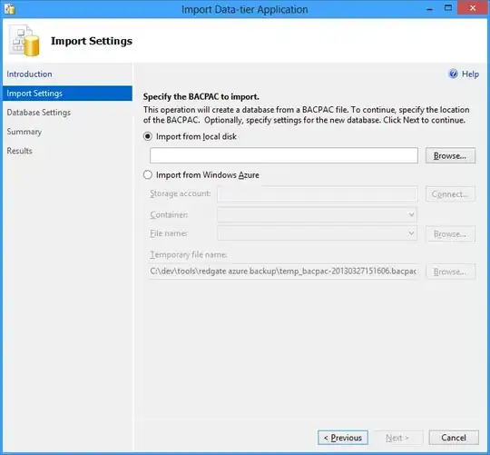Open the Database Settings step
The image size is (490, 455).
tap(39, 113)
